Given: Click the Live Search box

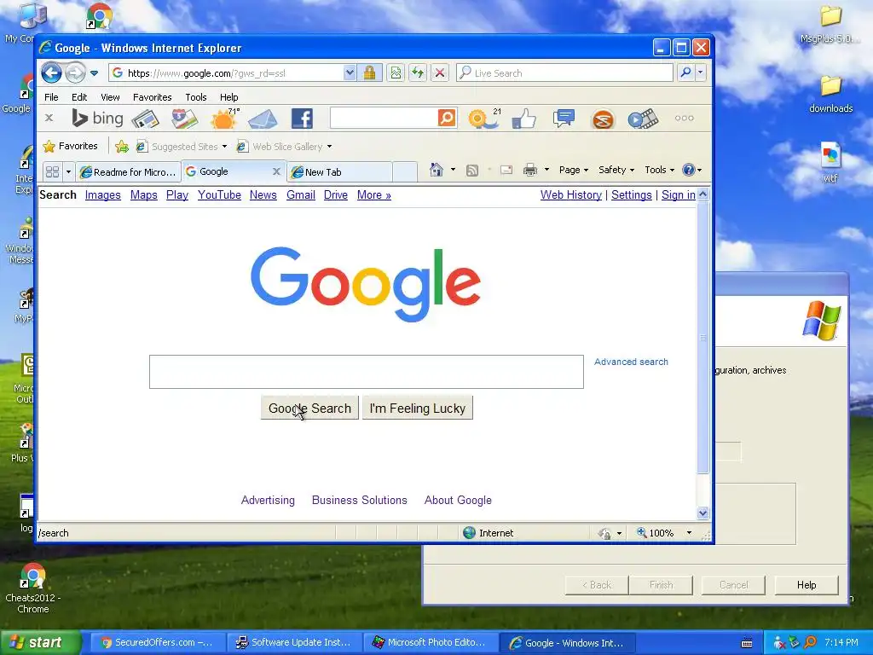Looking at the screenshot, I should pos(564,73).
